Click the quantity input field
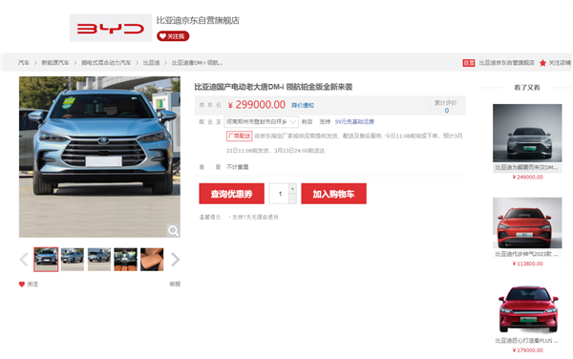Image resolution: width=573 pixels, height=359 pixels. [x=280, y=194]
